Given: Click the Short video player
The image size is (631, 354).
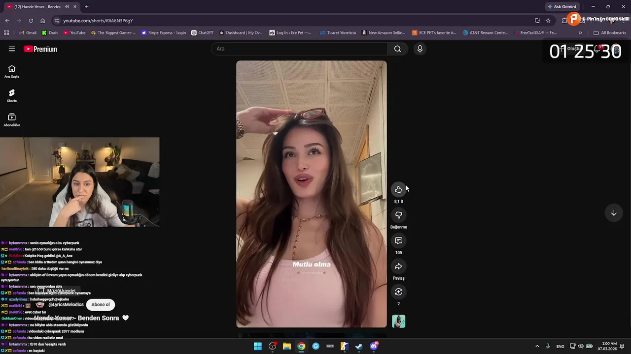Looking at the screenshot, I should coord(311,194).
